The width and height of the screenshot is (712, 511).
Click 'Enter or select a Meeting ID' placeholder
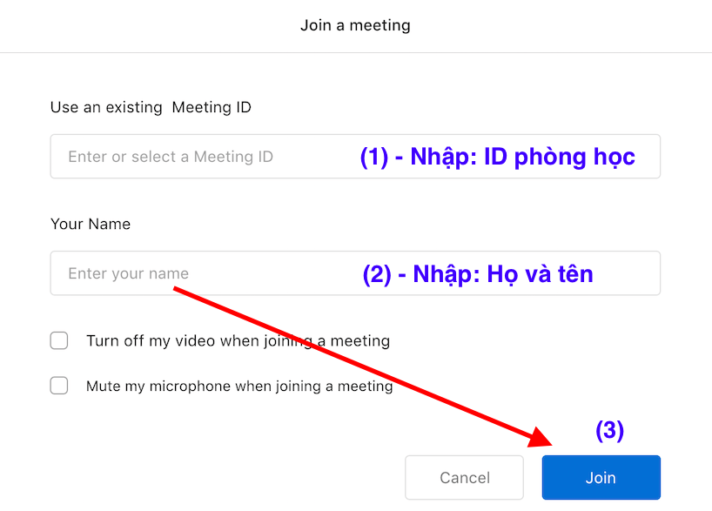171,157
